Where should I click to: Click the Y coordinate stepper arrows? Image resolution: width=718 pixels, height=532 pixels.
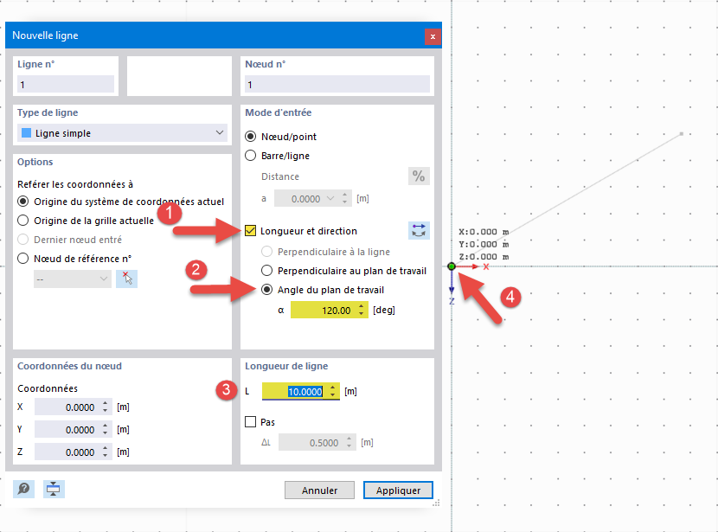106,429
